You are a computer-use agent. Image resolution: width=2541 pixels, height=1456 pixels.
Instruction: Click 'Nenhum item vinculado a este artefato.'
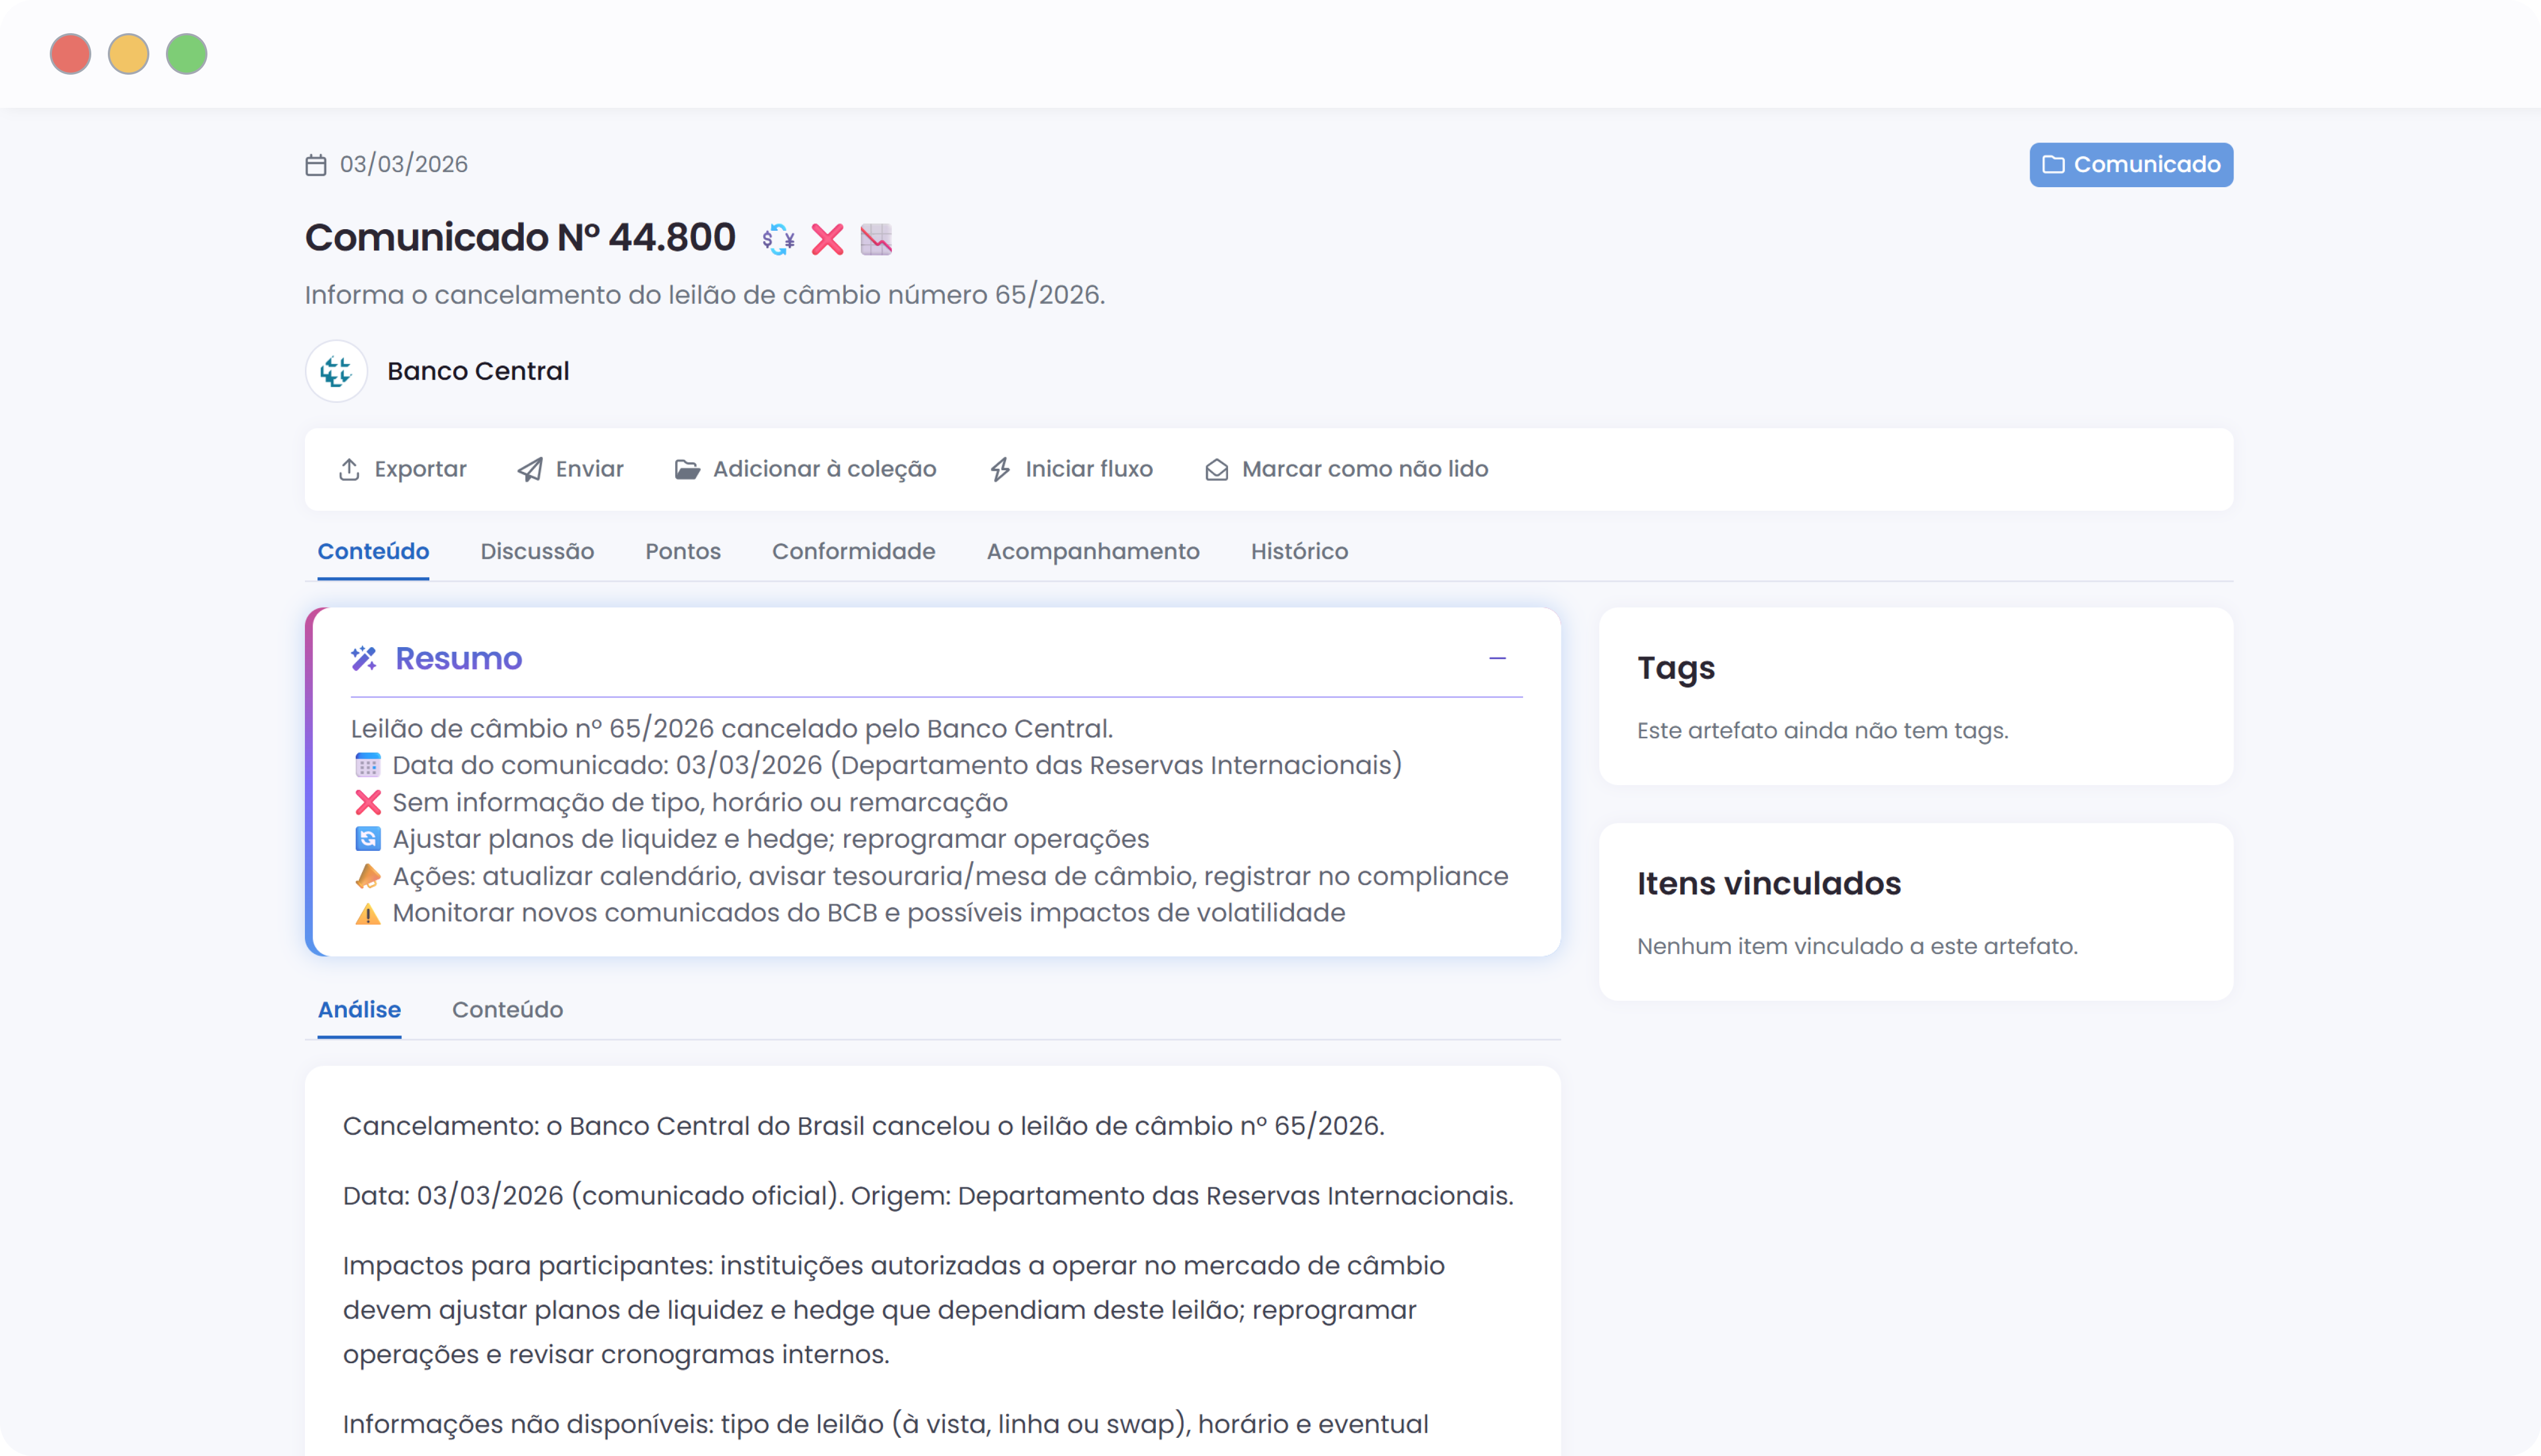(1857, 947)
